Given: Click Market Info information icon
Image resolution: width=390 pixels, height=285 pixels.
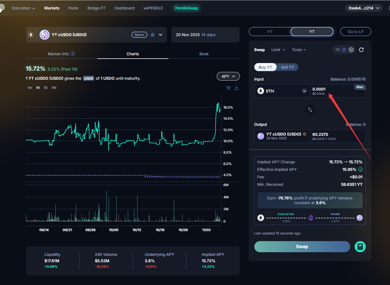Looking at the screenshot, I should pos(73,54).
